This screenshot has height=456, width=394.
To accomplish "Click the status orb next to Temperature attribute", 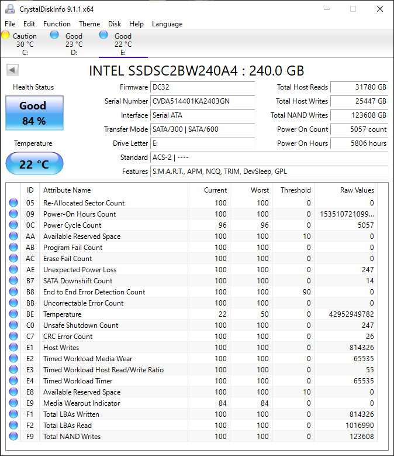I will [13, 314].
